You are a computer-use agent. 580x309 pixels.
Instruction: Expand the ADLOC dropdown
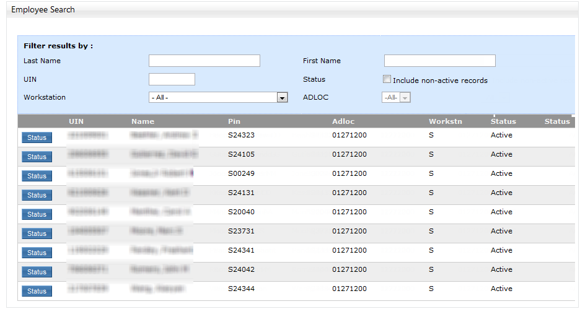tap(405, 98)
